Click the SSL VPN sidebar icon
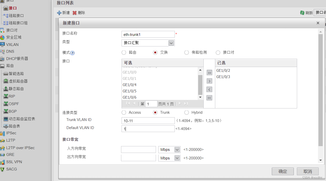 [2, 162]
